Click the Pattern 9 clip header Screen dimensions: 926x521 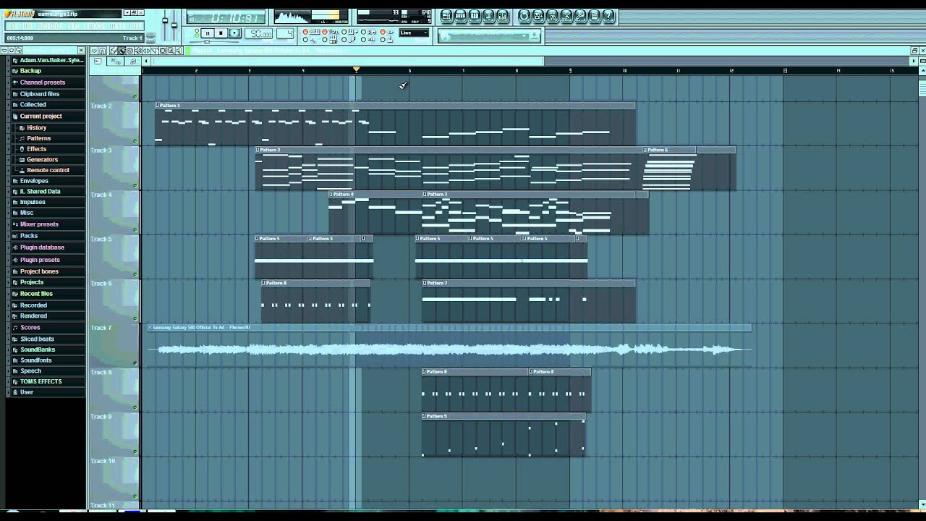504,416
